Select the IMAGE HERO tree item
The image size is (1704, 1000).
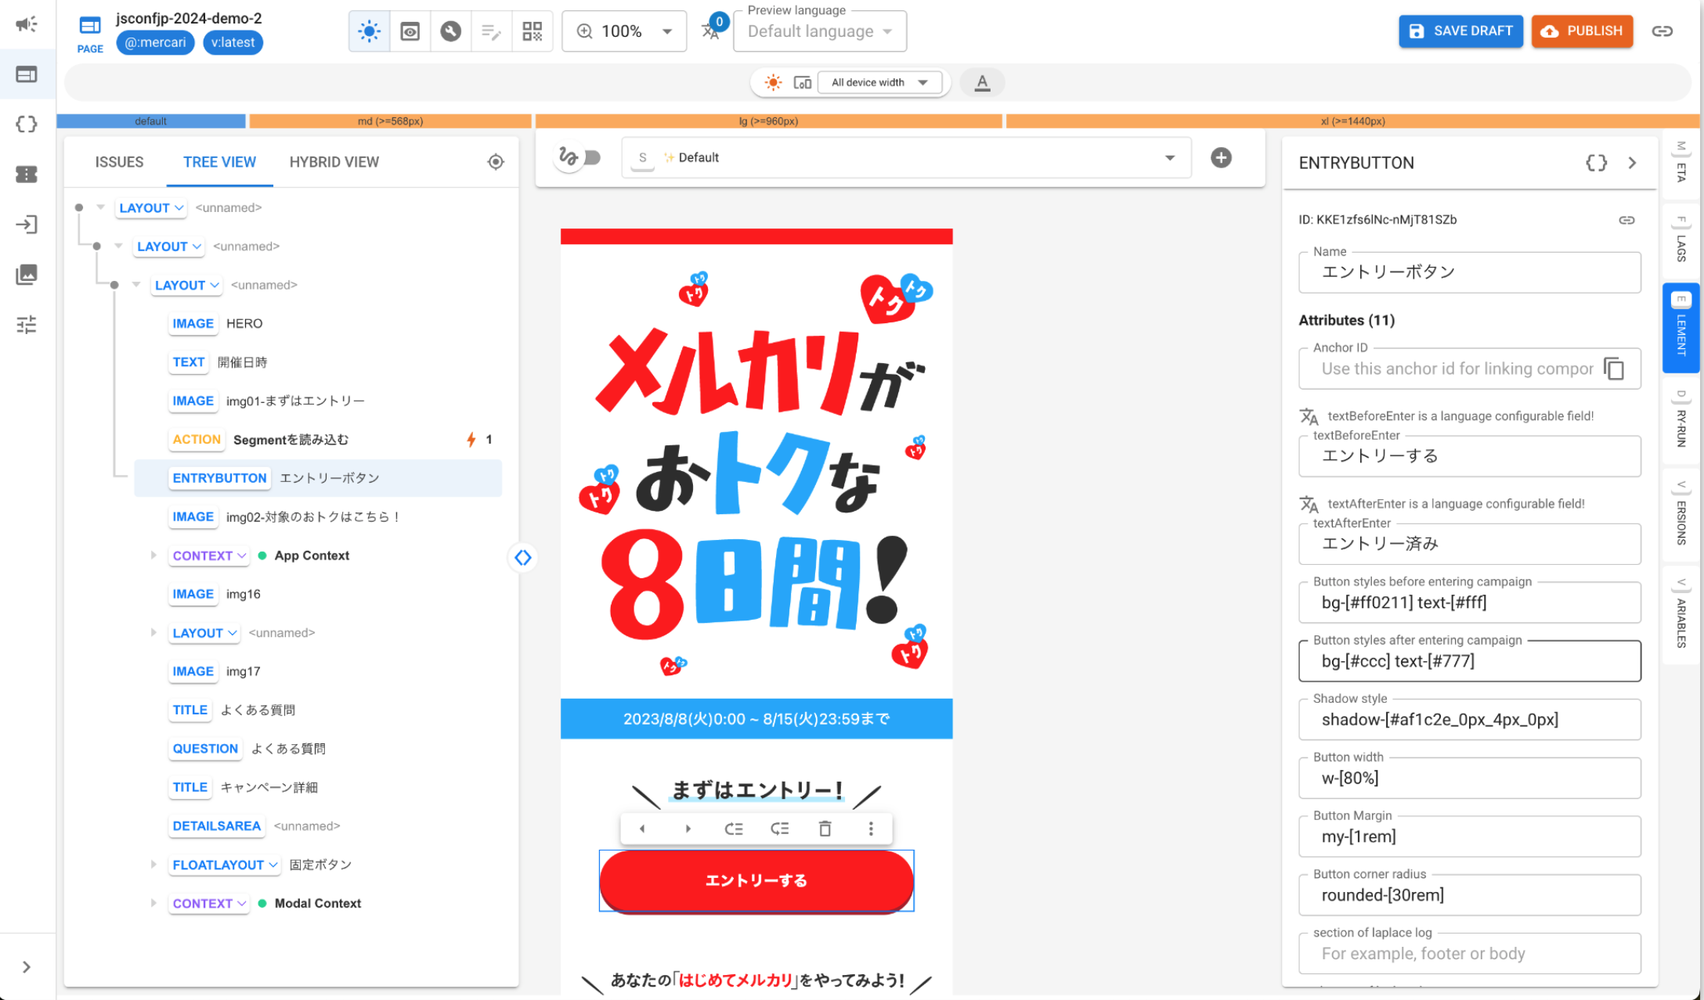click(x=318, y=323)
